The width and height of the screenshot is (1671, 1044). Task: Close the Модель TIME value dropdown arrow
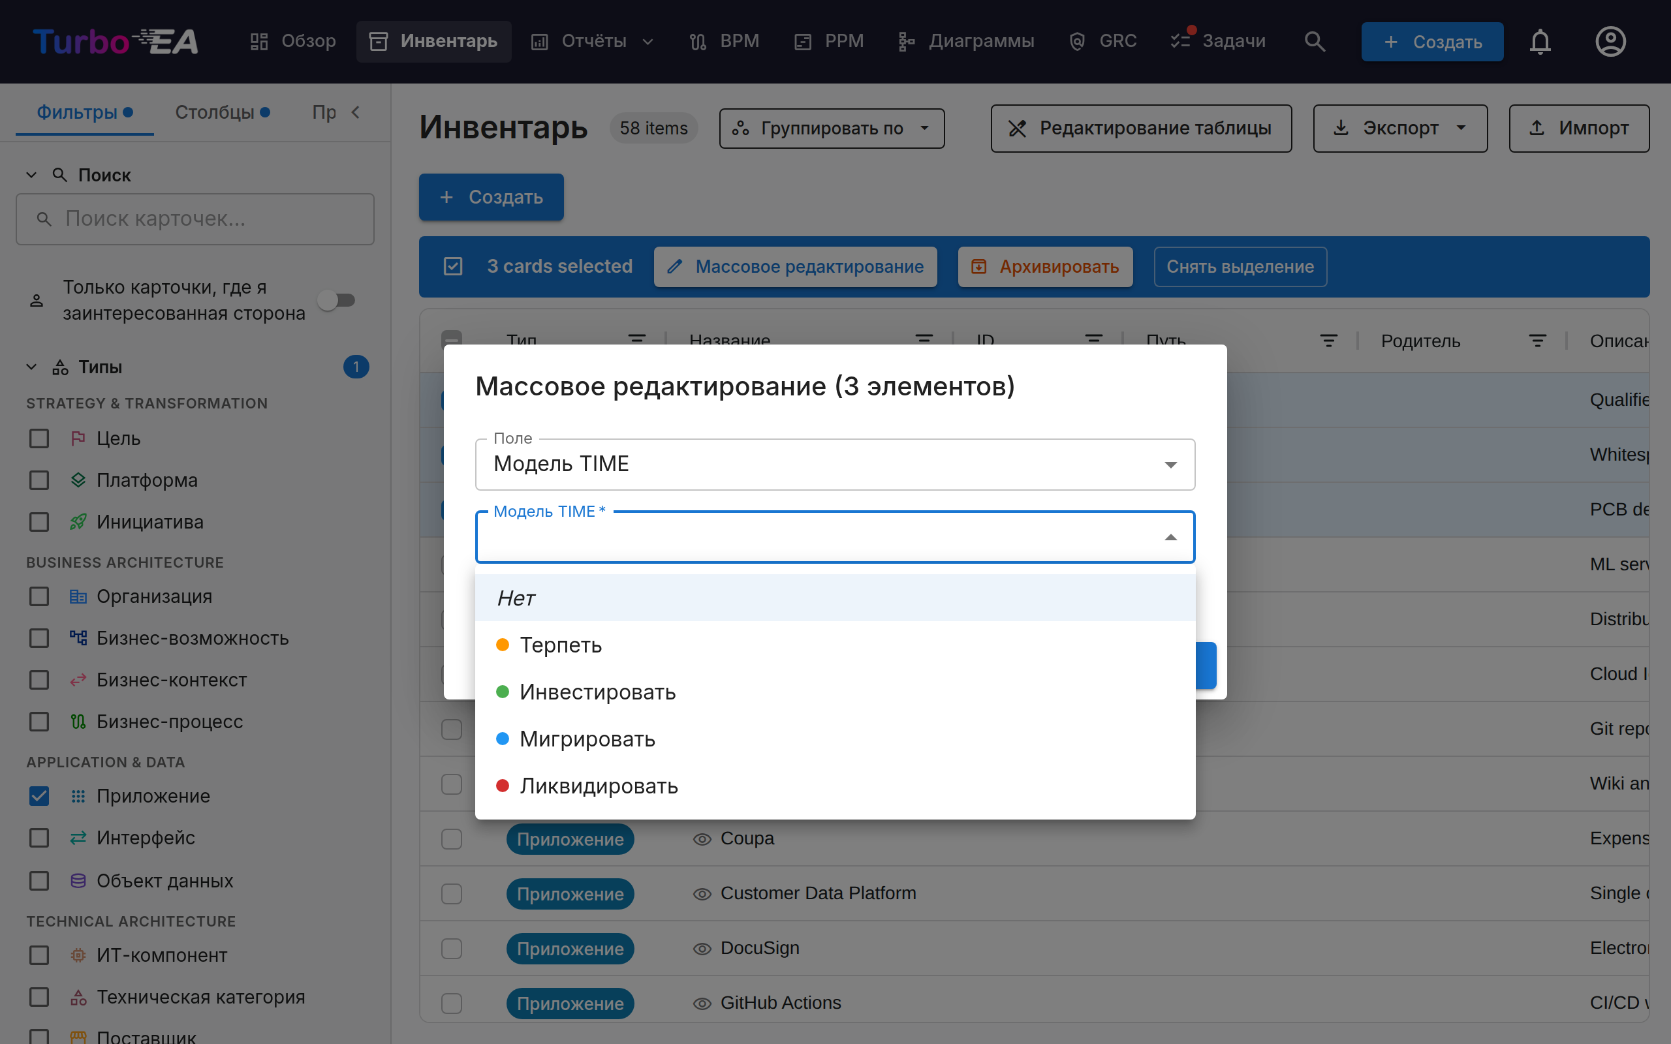1170,537
